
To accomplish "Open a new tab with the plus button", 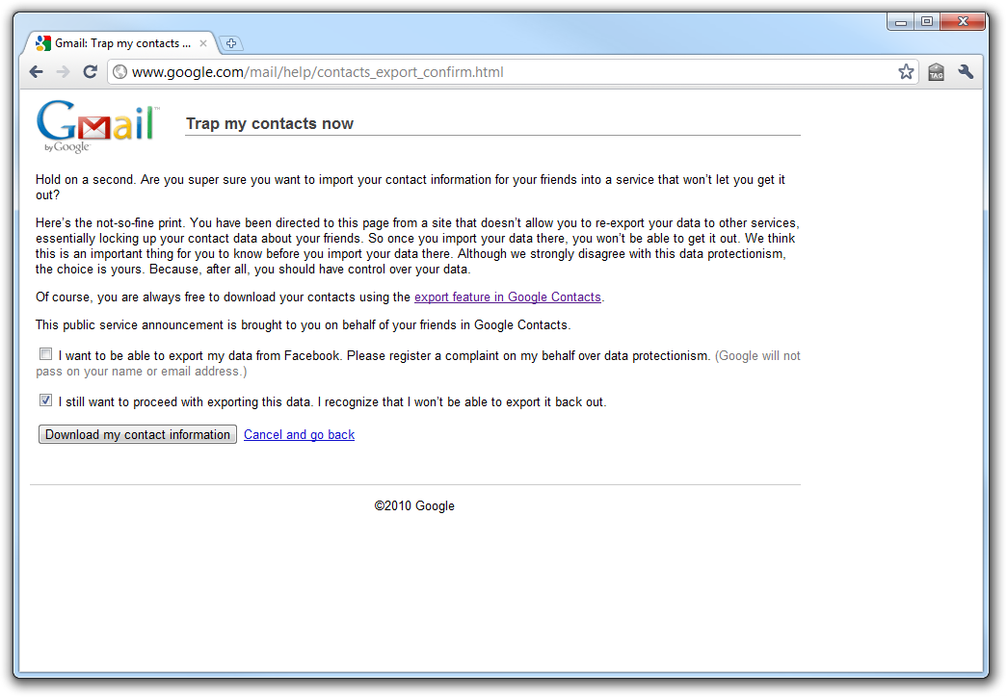I will (x=231, y=43).
